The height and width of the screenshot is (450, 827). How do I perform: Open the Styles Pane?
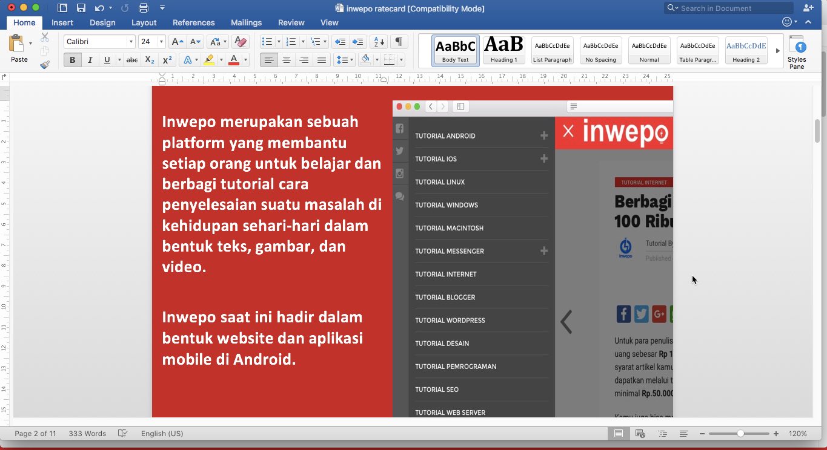tap(797, 53)
